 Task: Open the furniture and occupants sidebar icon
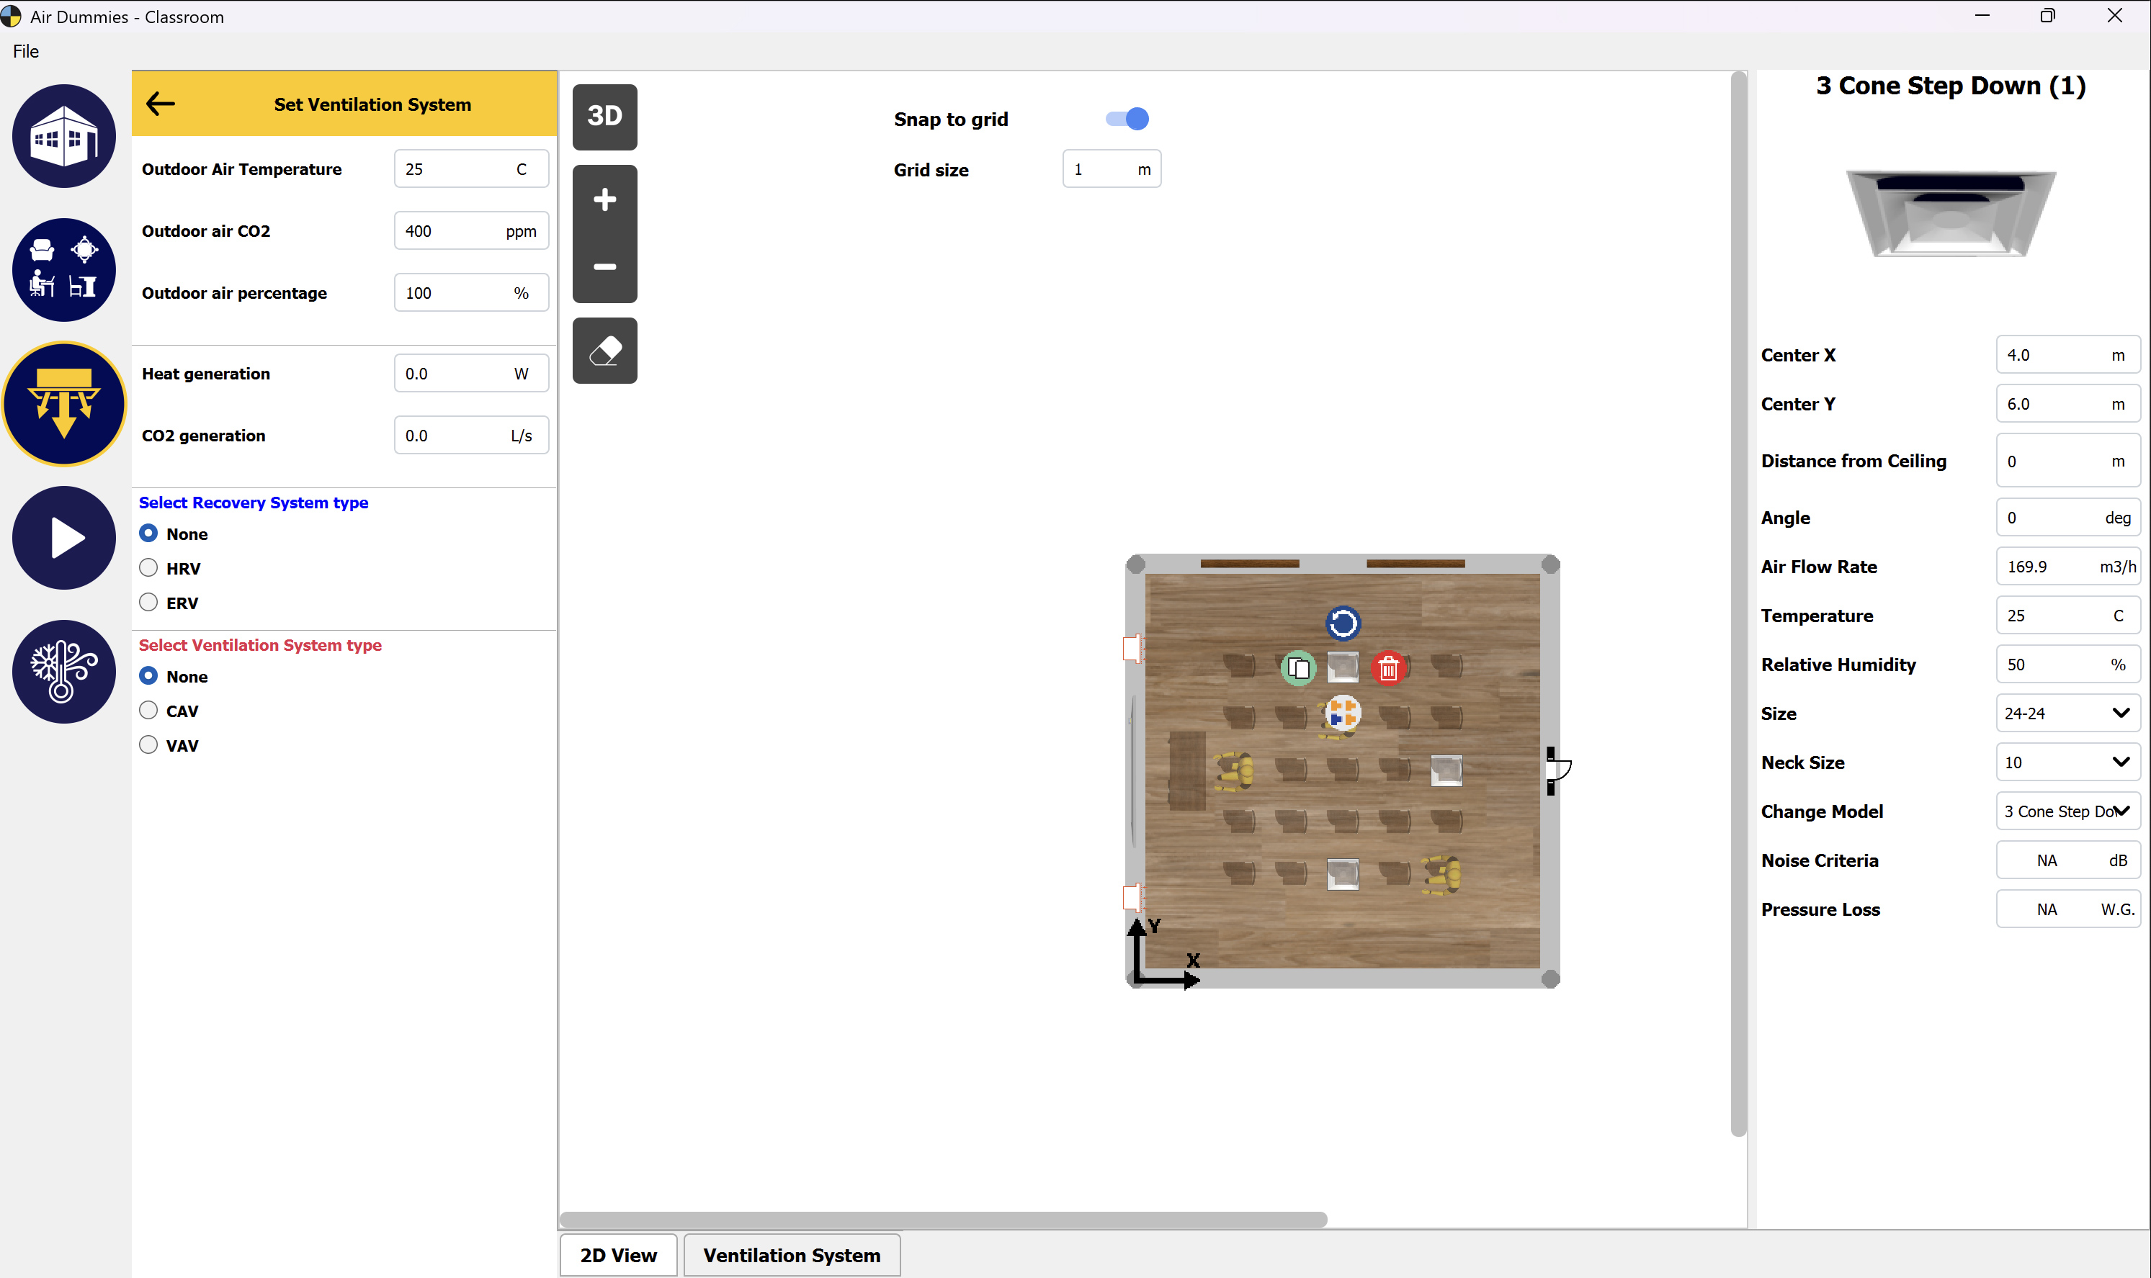pyautogui.click(x=63, y=269)
